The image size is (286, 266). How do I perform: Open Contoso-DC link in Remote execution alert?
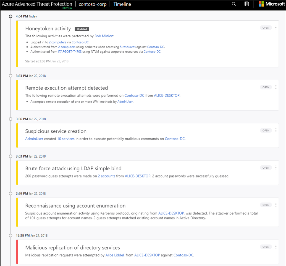tap(134, 95)
